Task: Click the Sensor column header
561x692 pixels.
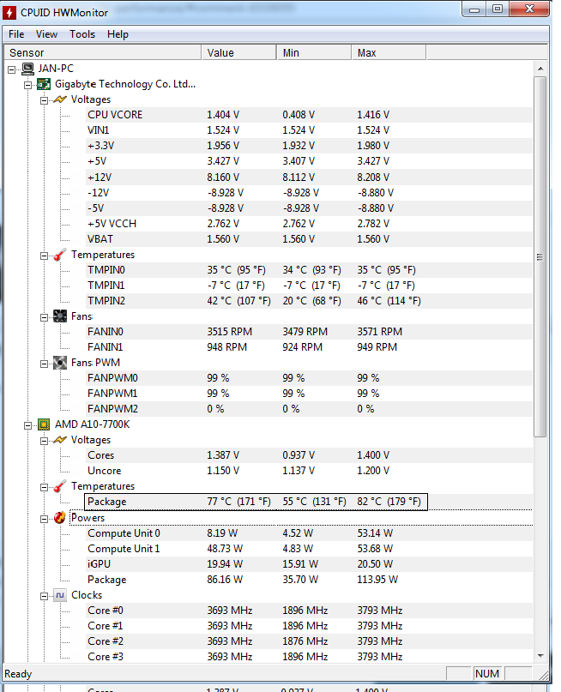Action: point(102,52)
